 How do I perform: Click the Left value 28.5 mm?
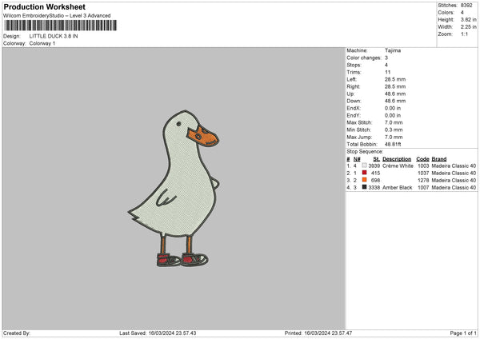pyautogui.click(x=395, y=79)
